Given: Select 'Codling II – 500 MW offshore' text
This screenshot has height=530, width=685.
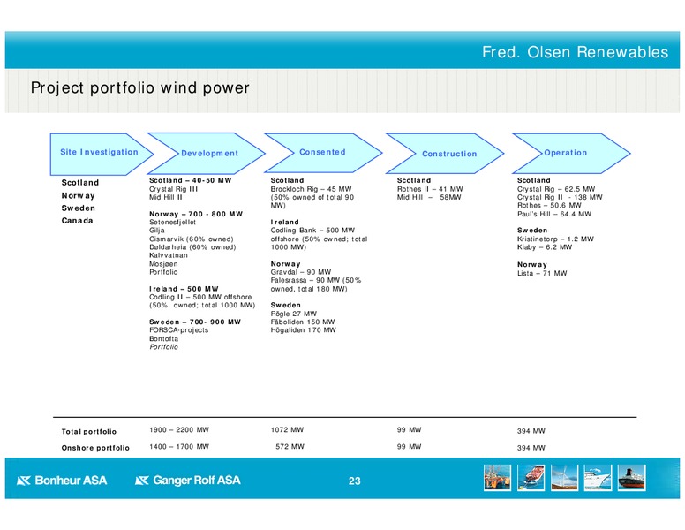Looking at the screenshot, I should coord(200,297).
